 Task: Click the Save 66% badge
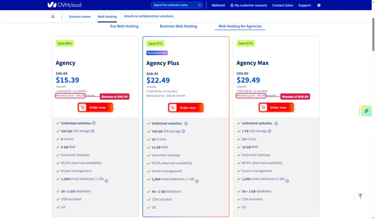65,43
